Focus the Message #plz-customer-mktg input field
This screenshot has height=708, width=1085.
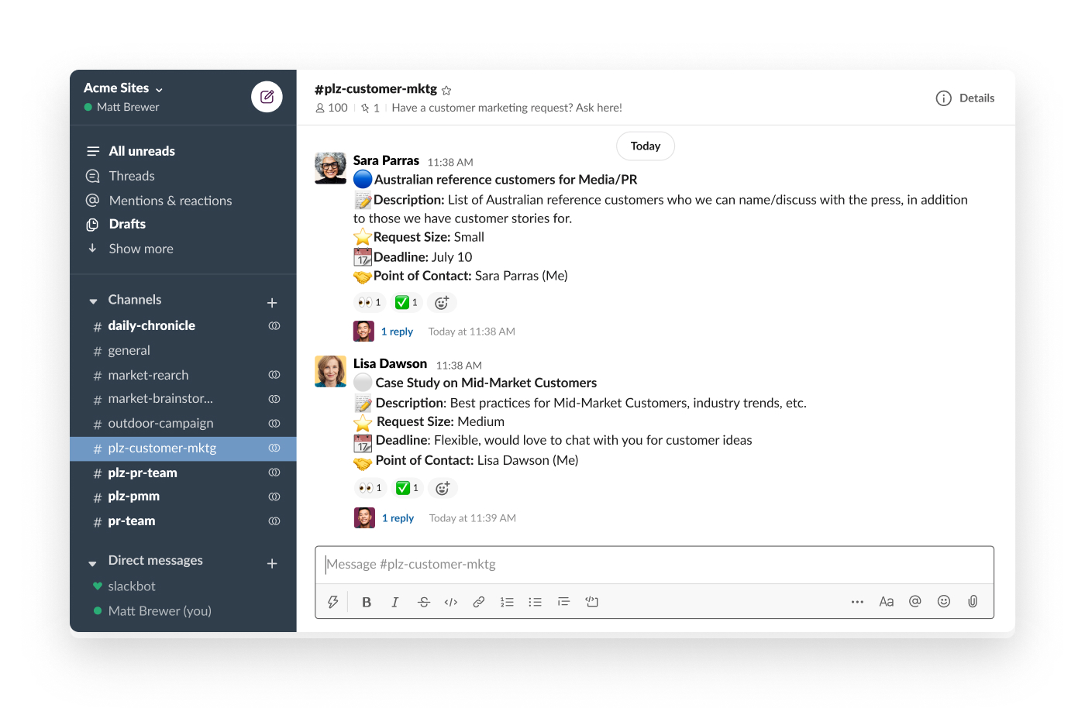[x=654, y=565]
